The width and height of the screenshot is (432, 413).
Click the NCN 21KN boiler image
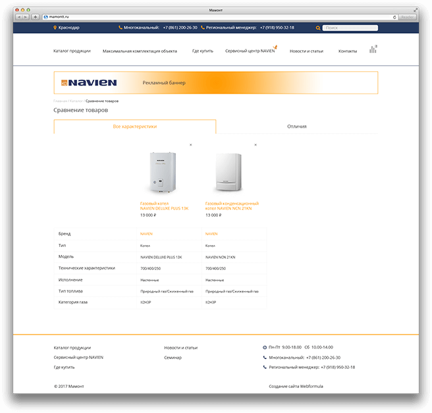pyautogui.click(x=228, y=172)
